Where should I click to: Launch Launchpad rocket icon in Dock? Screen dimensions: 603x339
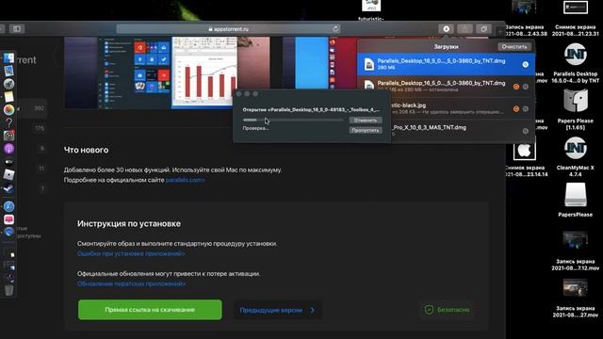(8, 84)
